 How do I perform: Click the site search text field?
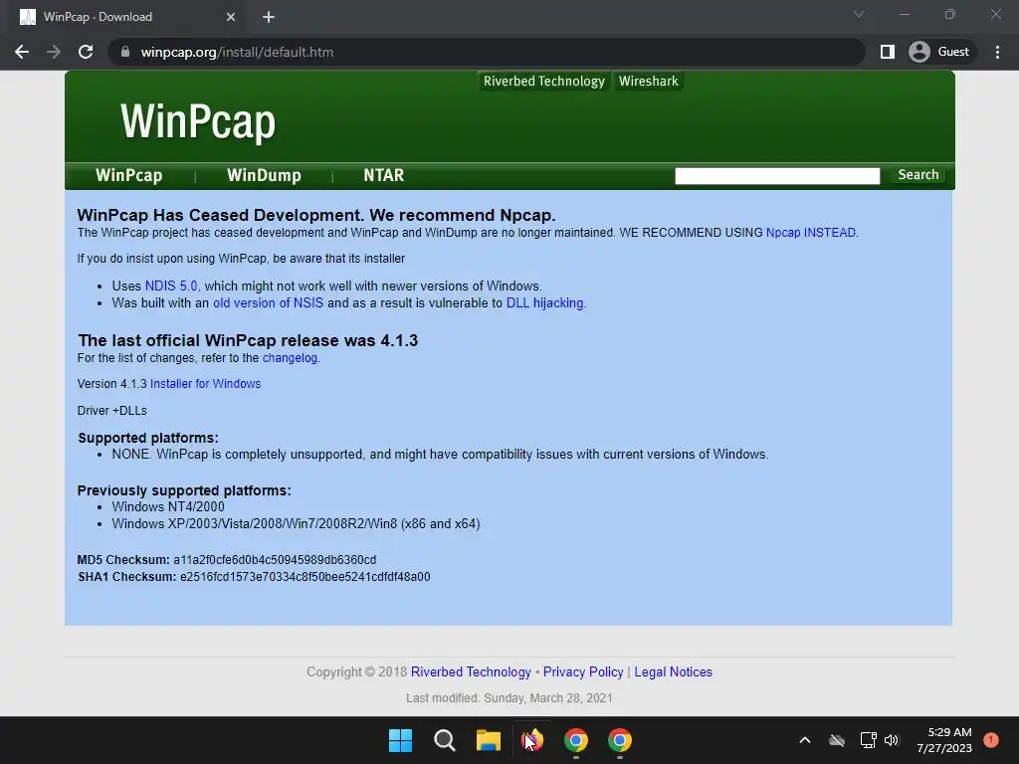[x=777, y=175]
